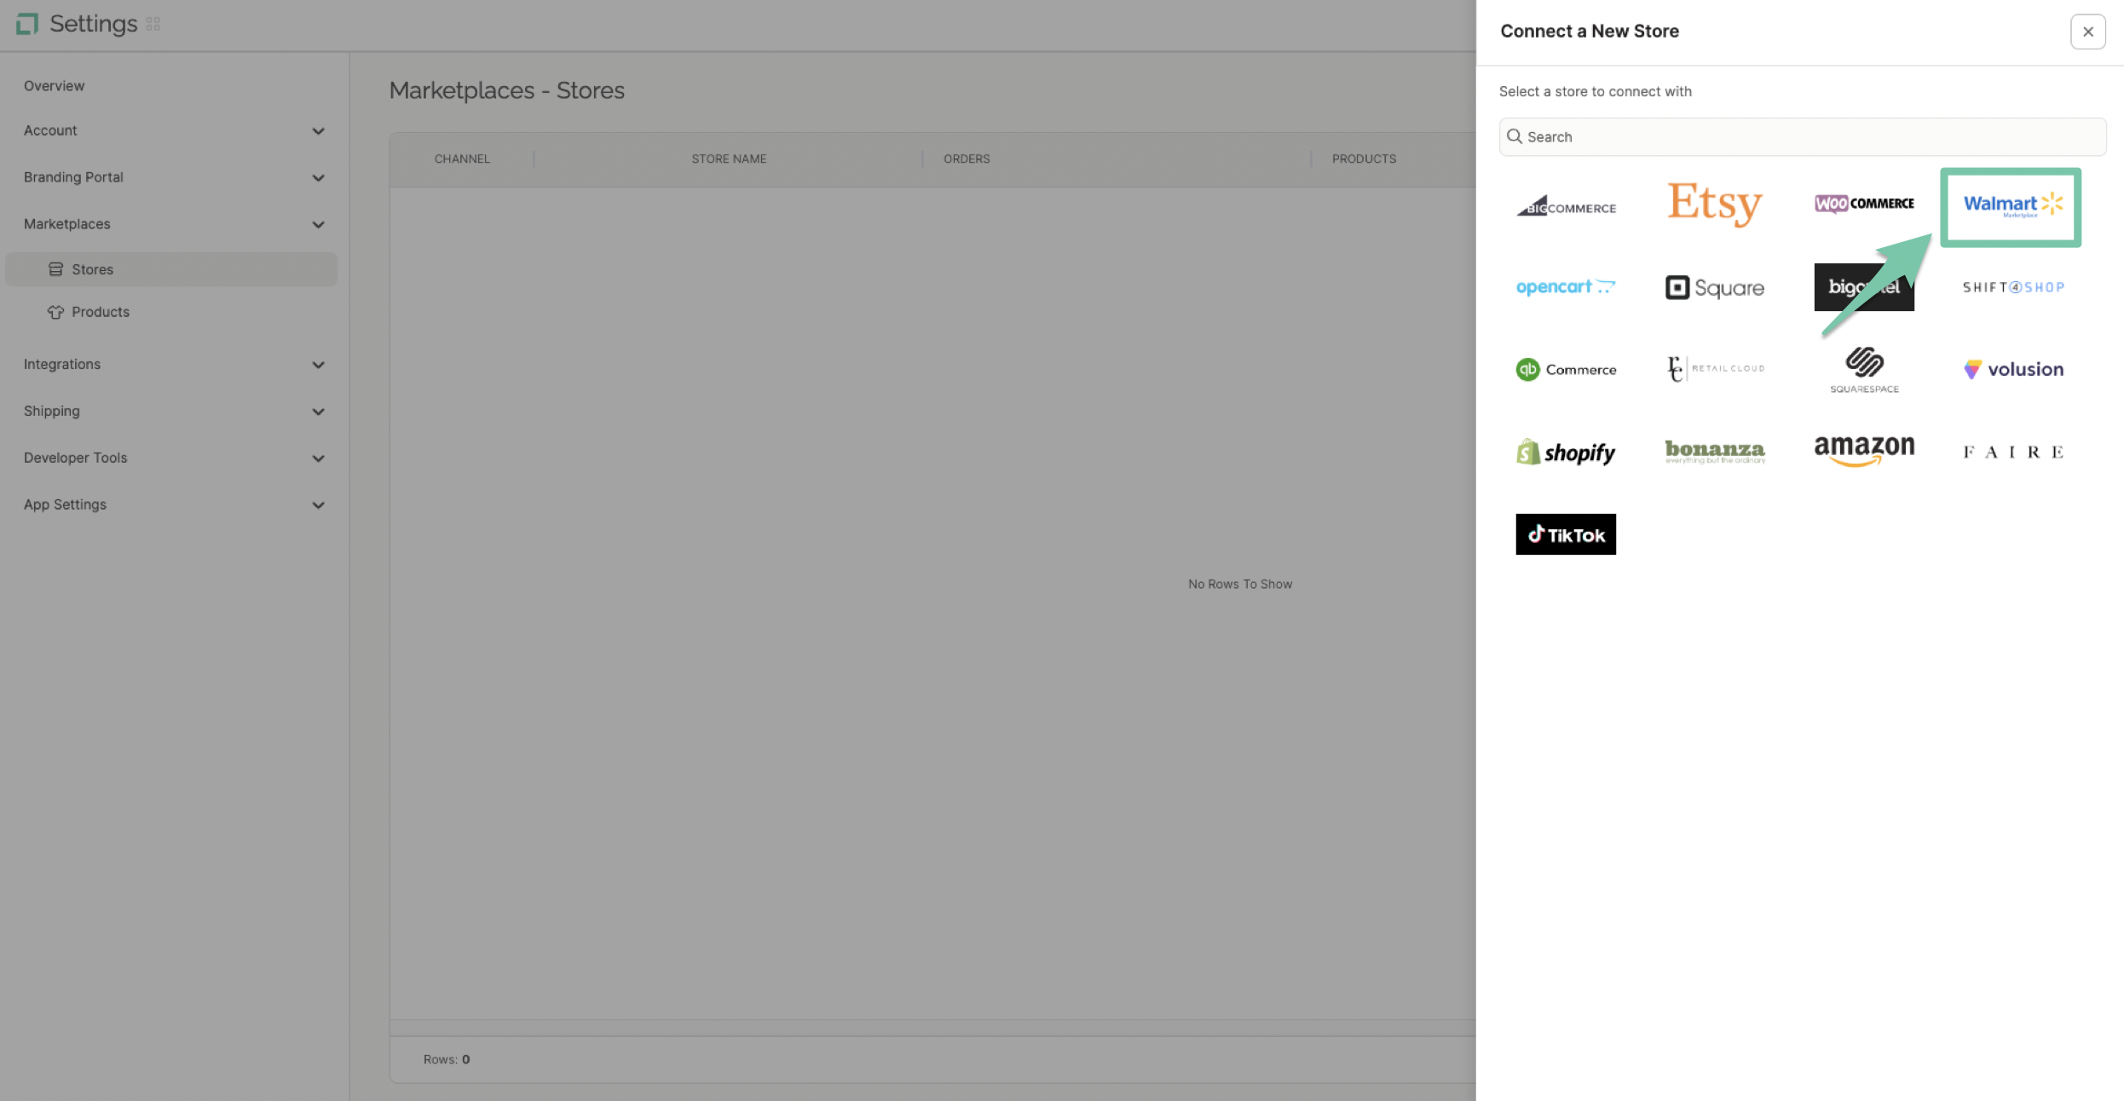Collapse the Marketplaces section
The image size is (2124, 1101).
(174, 224)
